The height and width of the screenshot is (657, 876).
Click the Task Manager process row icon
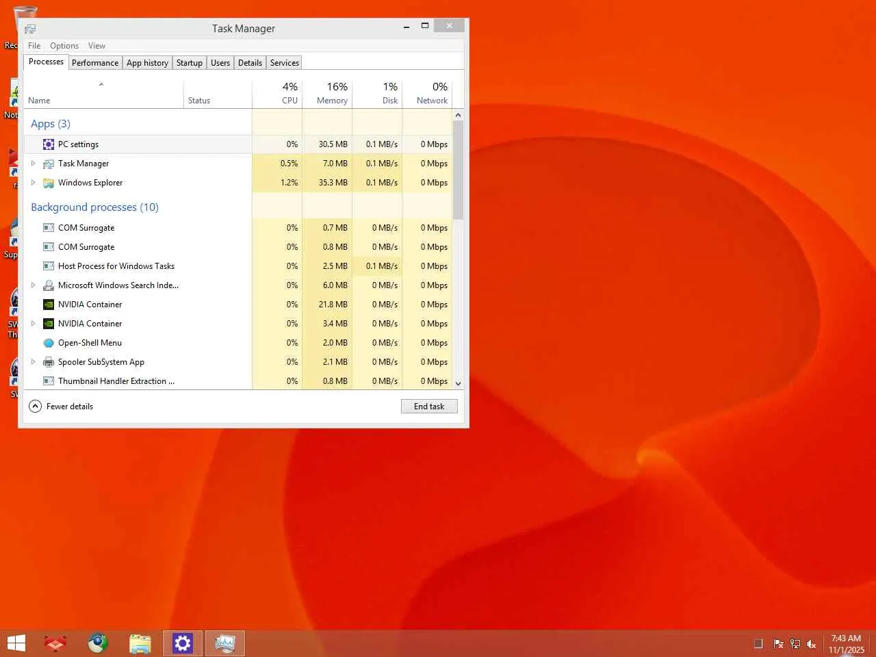tap(49, 164)
